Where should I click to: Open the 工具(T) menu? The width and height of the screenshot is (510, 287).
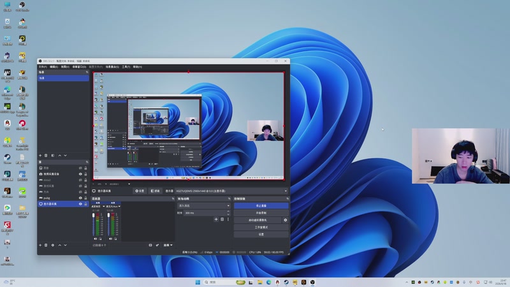(x=126, y=67)
